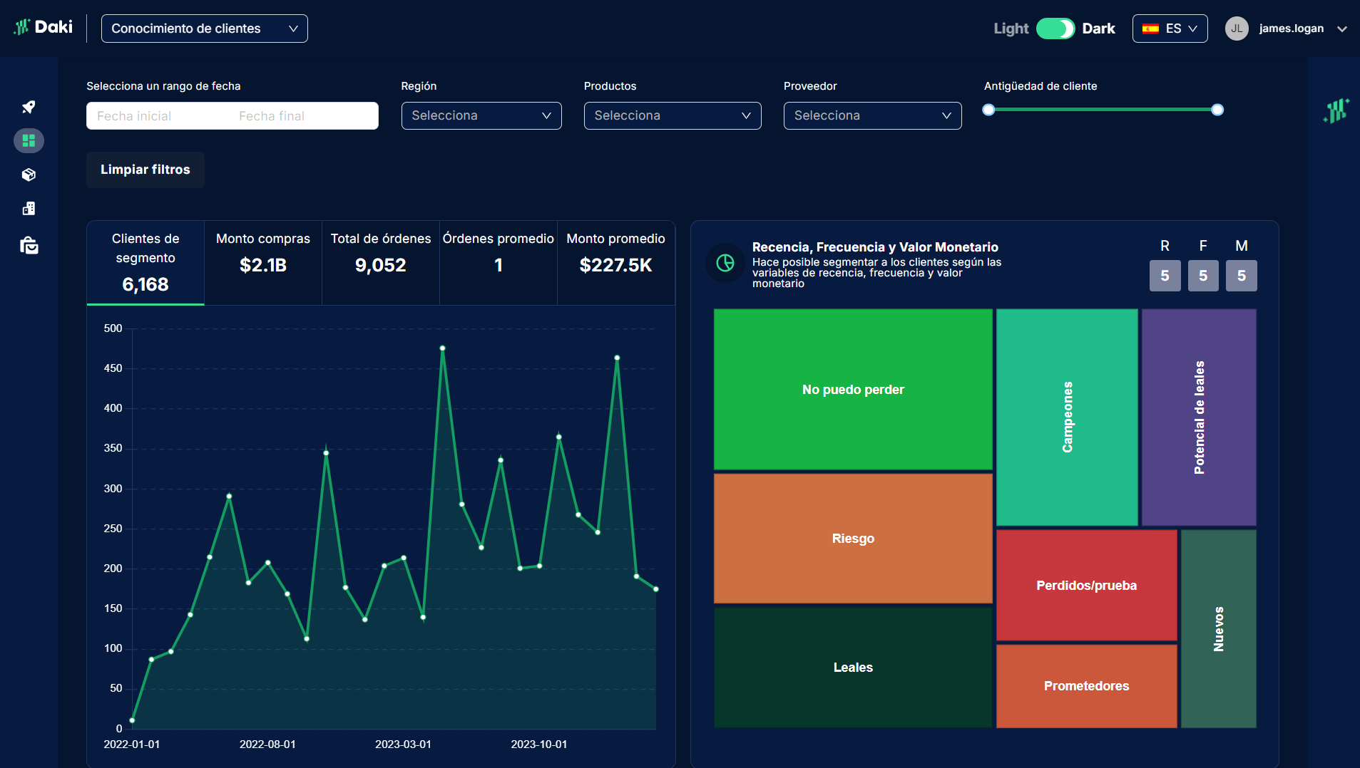Select the Prometedores treemap segment
The height and width of the screenshot is (768, 1360).
(x=1087, y=686)
